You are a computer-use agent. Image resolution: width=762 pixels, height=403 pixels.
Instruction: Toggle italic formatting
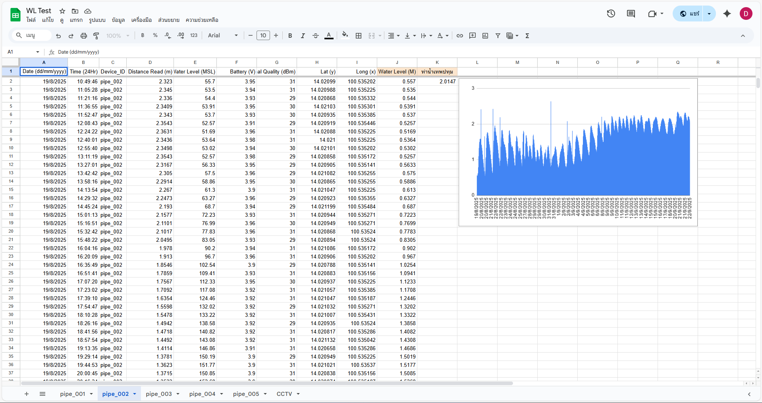pos(303,36)
